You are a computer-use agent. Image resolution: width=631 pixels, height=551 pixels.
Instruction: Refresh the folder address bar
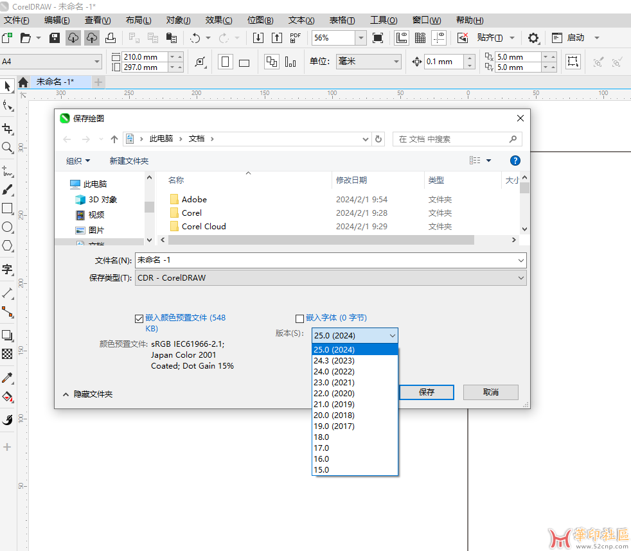pos(378,139)
